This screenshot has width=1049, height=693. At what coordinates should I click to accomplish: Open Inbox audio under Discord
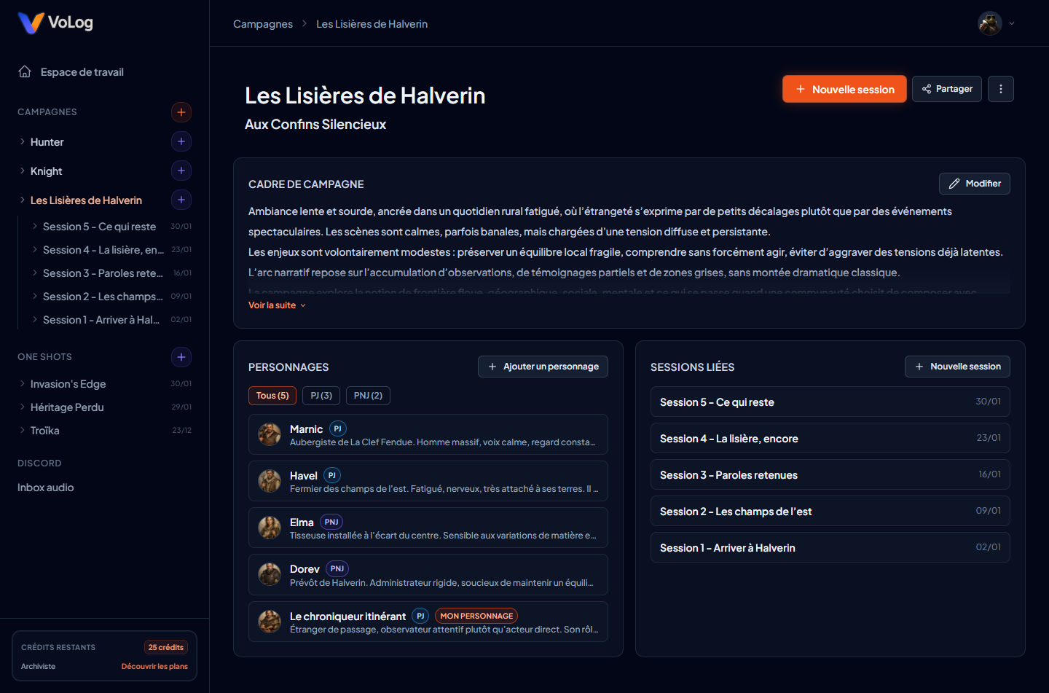[x=45, y=487]
